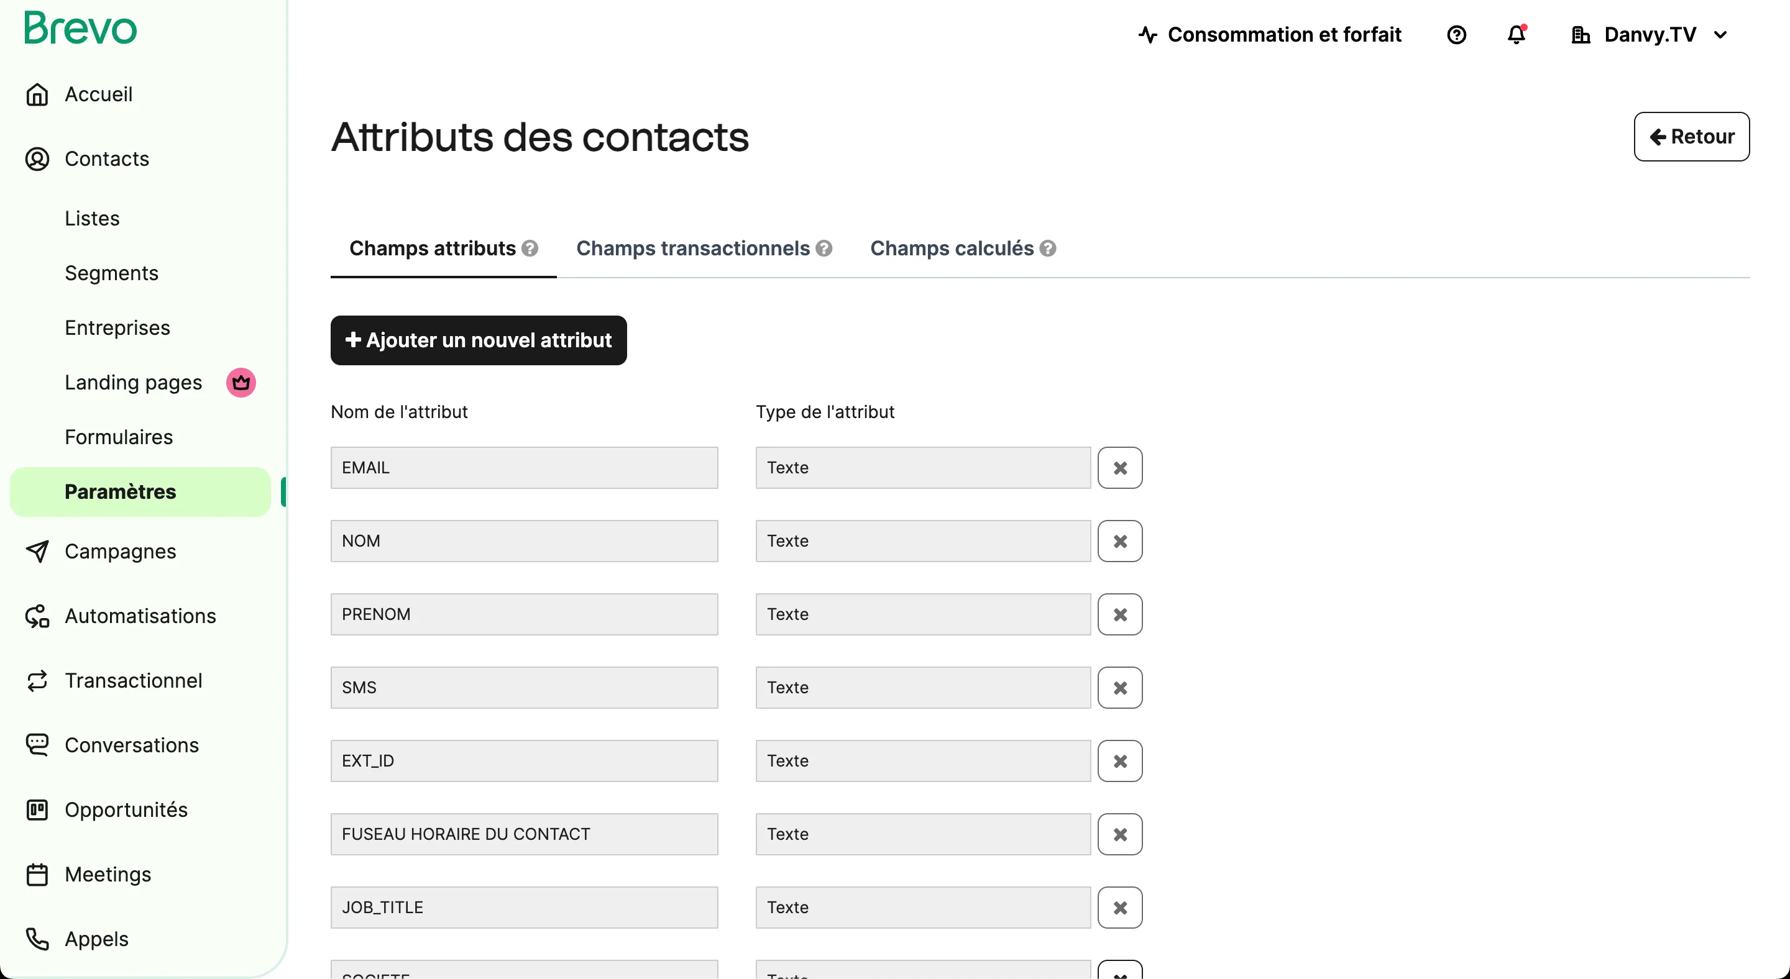Delete the JOB_TITLE attribute row

(x=1120, y=908)
